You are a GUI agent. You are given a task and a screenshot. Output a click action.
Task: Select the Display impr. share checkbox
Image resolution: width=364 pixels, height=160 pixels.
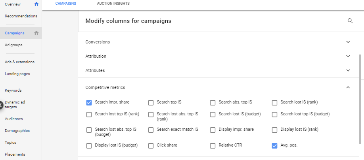coord(213,130)
